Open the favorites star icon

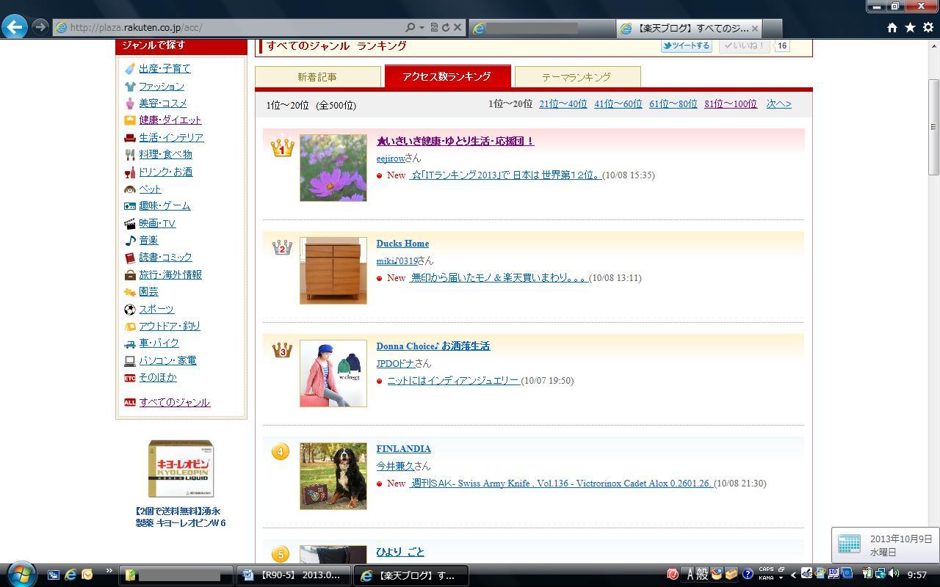pyautogui.click(x=910, y=27)
